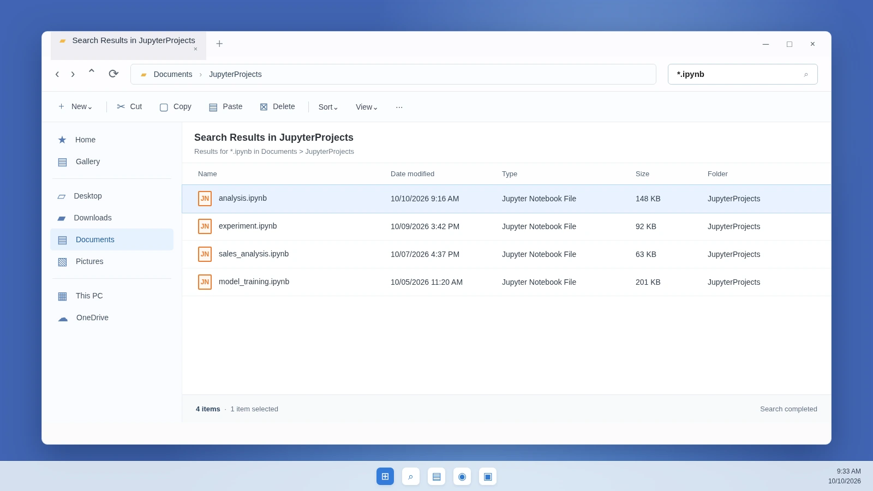Viewport: 873px width, 491px height.
Task: Sort by the Size column header
Action: click(x=642, y=174)
